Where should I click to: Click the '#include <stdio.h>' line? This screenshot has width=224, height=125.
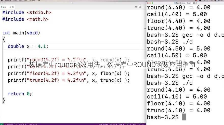tap(27, 12)
